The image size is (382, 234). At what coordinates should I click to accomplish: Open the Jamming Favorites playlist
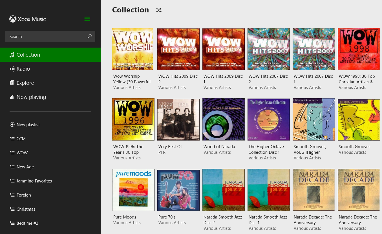click(x=34, y=181)
